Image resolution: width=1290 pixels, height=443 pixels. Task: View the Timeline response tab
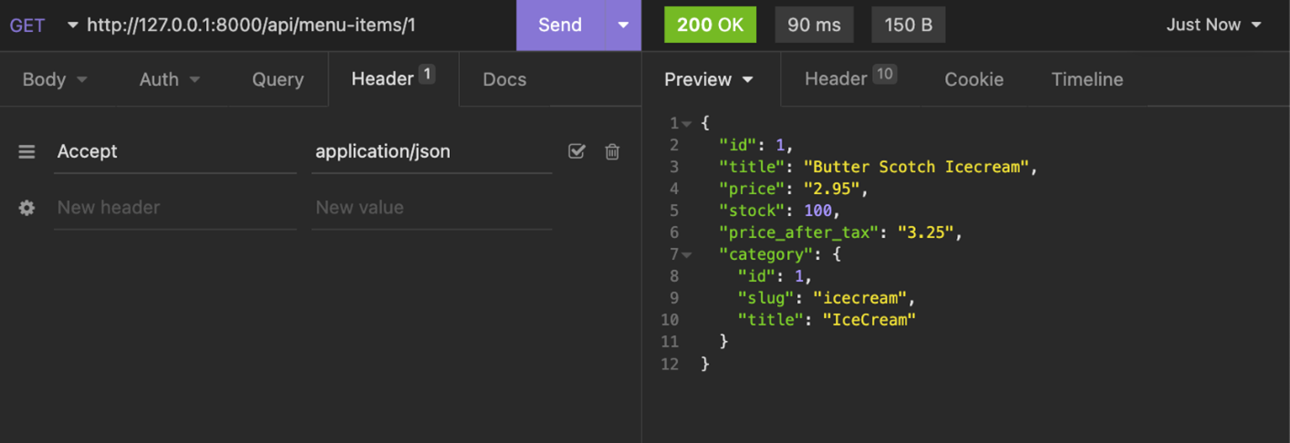pyautogui.click(x=1087, y=79)
